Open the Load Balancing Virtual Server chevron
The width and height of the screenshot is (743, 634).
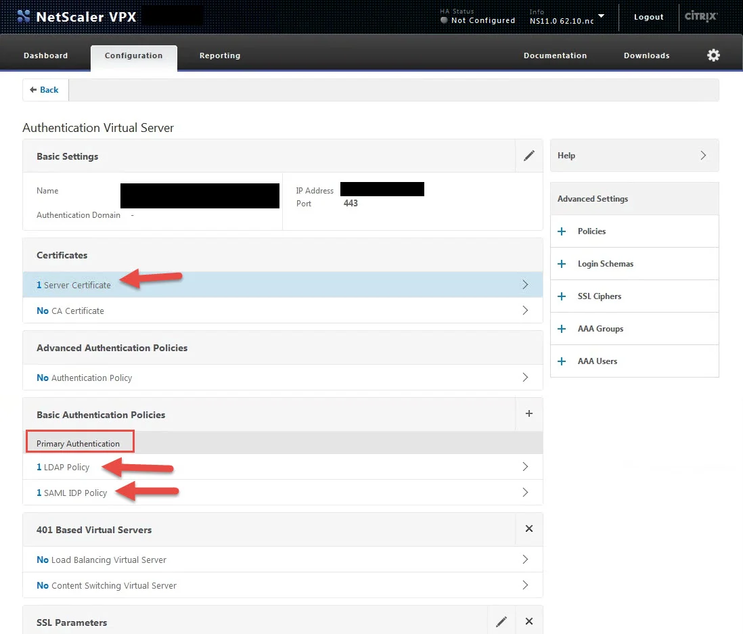(x=525, y=560)
